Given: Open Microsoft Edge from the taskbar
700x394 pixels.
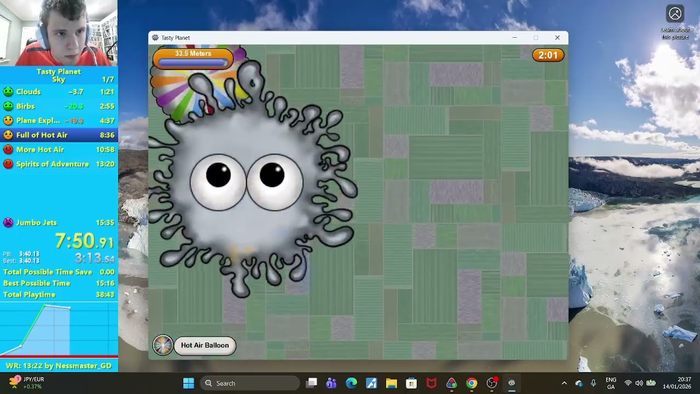Looking at the screenshot, I should (x=351, y=383).
